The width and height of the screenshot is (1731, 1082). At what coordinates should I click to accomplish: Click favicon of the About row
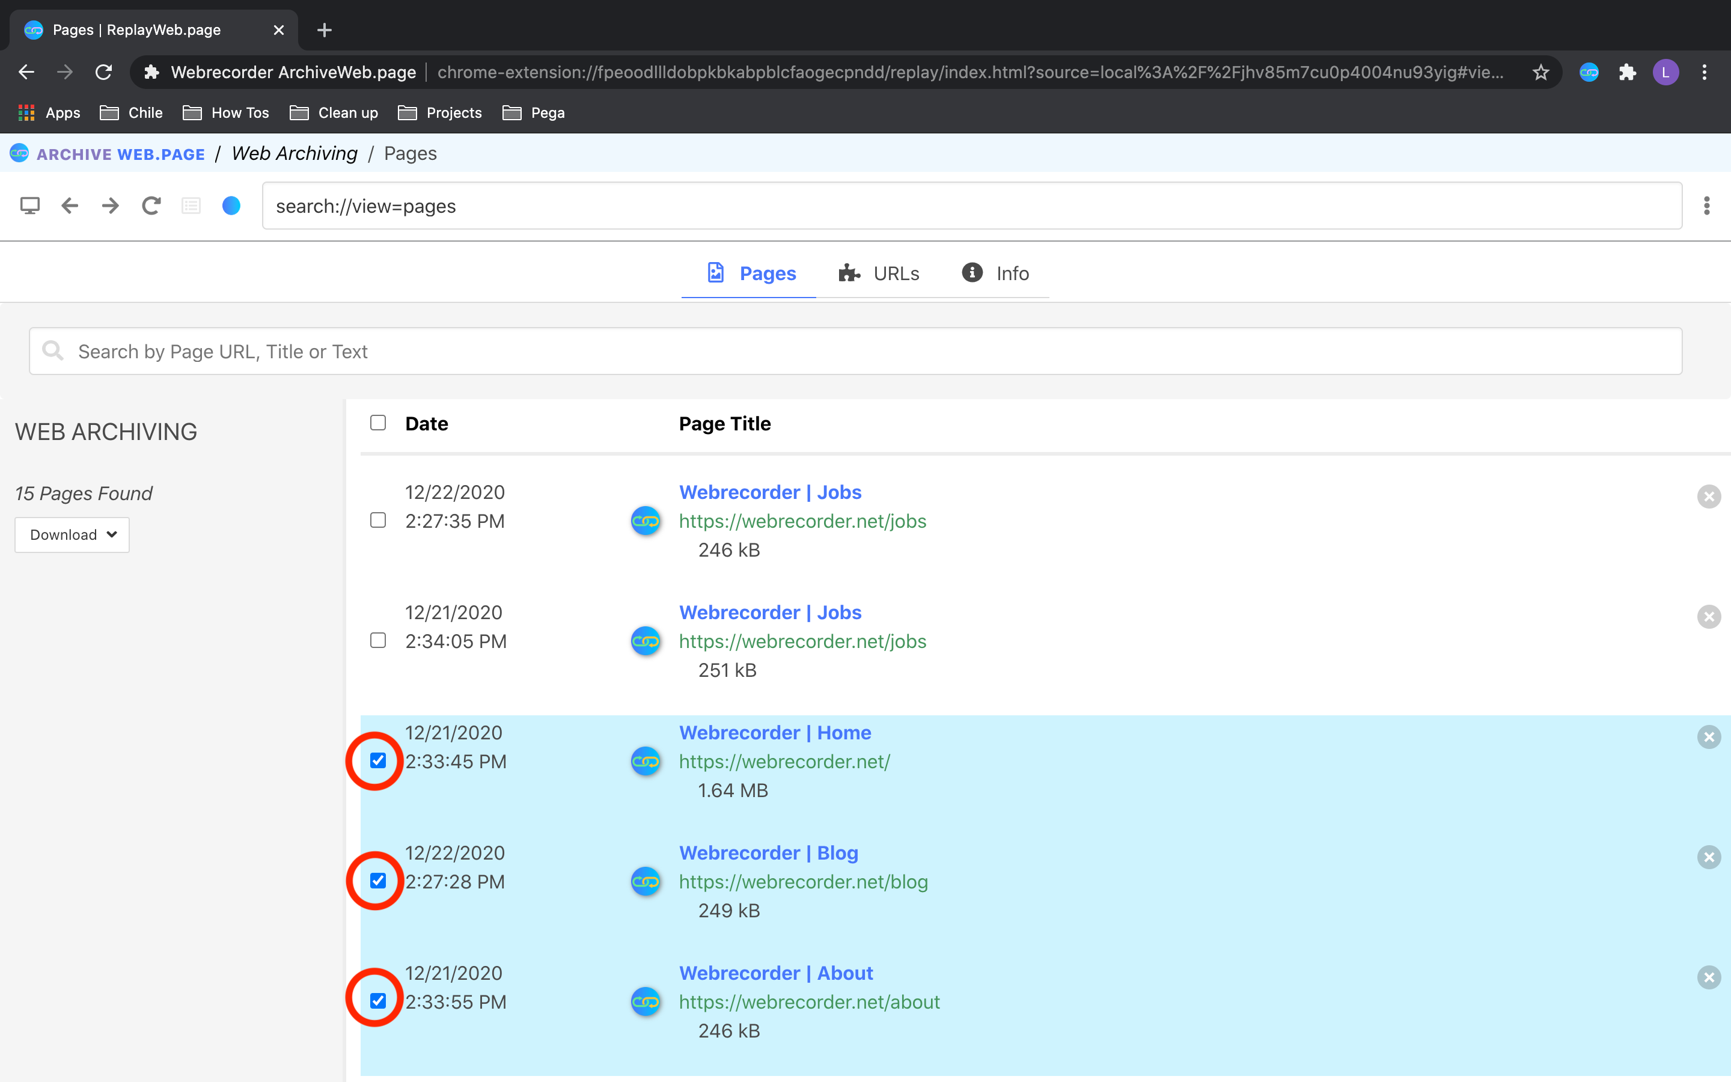coord(645,1002)
